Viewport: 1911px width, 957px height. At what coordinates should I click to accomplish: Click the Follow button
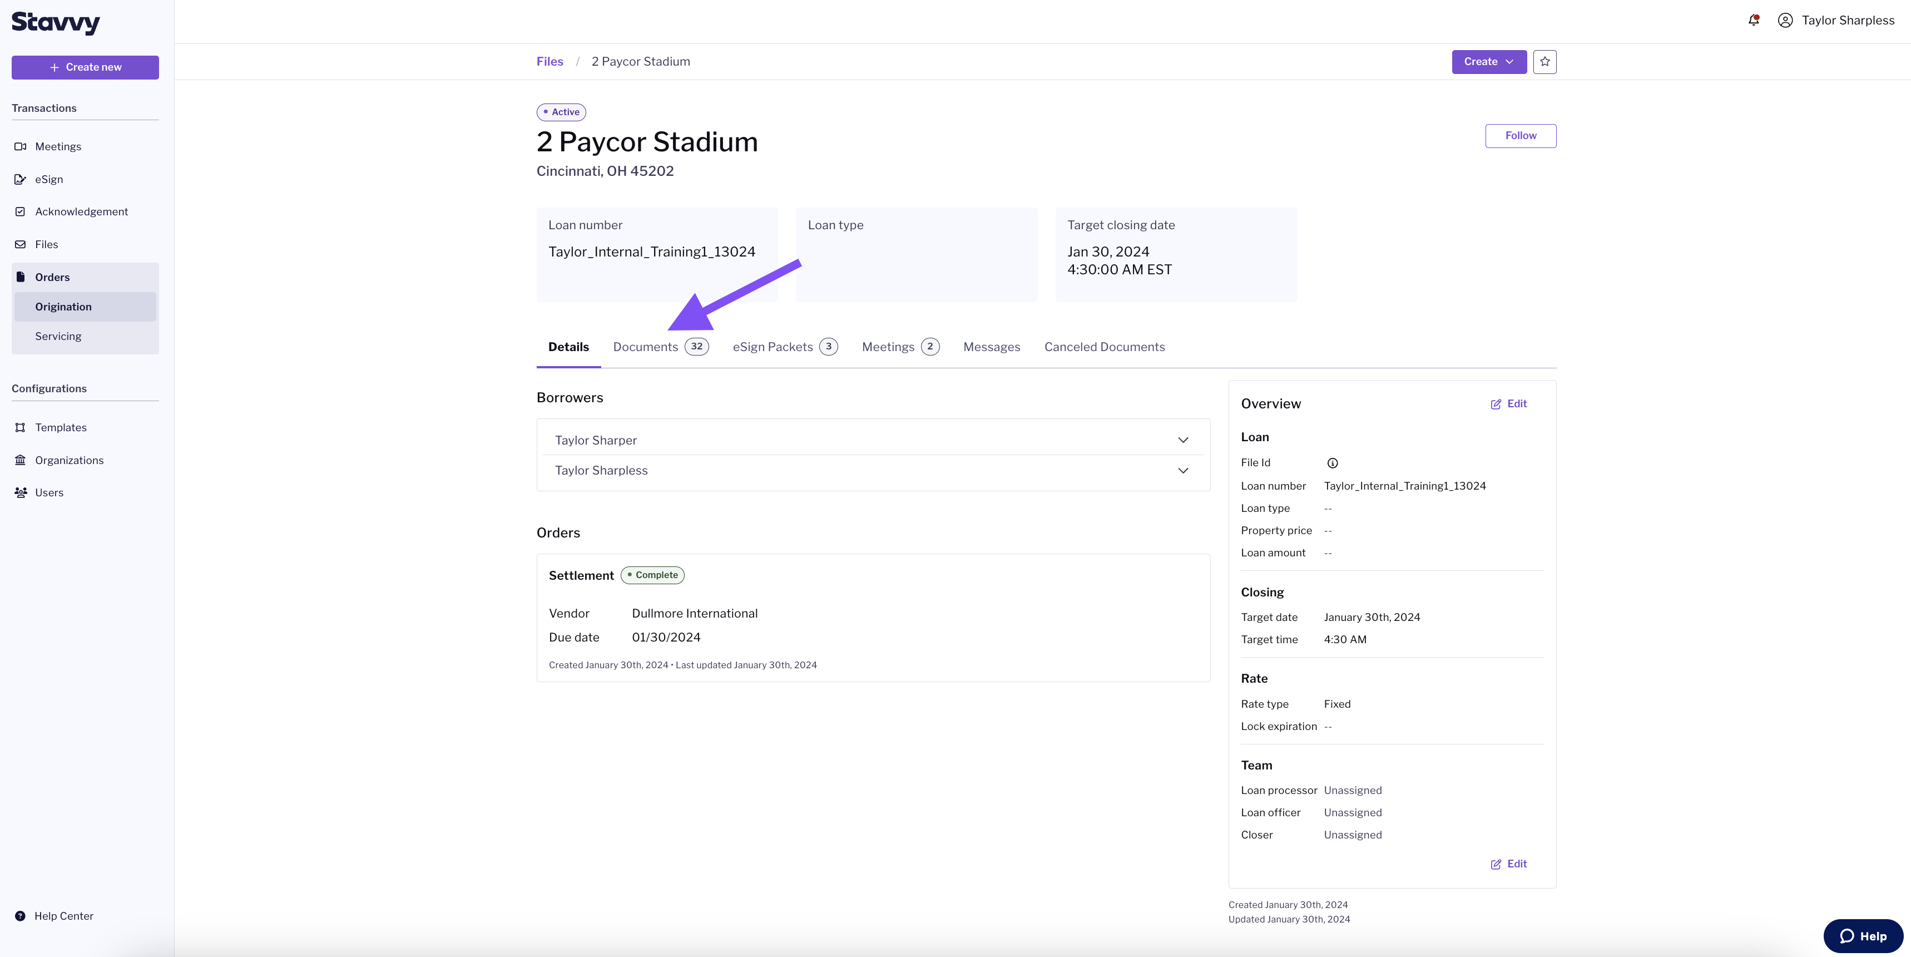(1520, 136)
